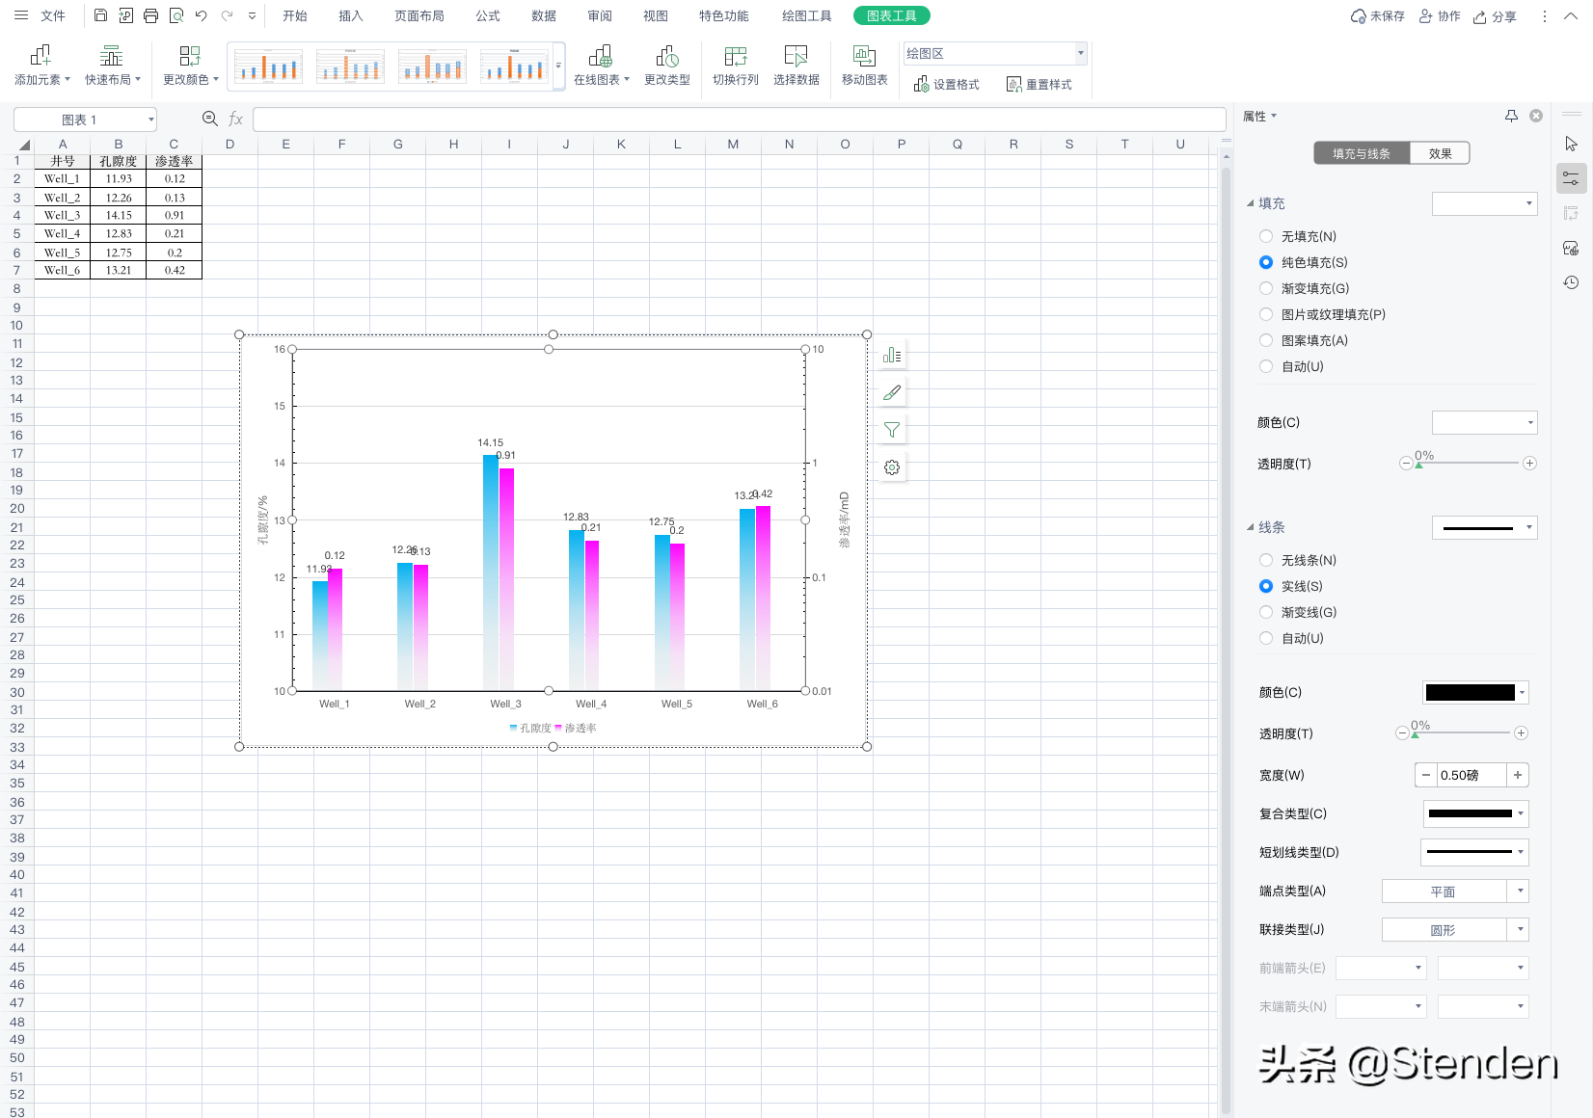Screen dimensions: 1593x1118
Task: Select the No Line (无线条) radio option
Action: click(x=1266, y=560)
